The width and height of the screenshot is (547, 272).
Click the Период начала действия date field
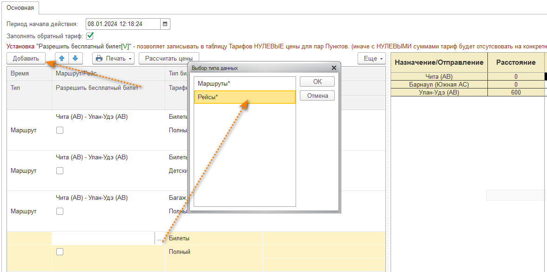coord(123,24)
